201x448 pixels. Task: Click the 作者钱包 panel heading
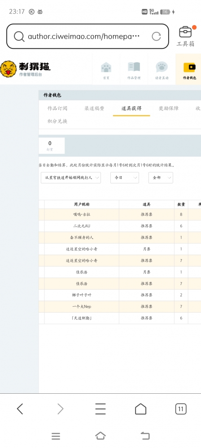pyautogui.click(x=52, y=95)
